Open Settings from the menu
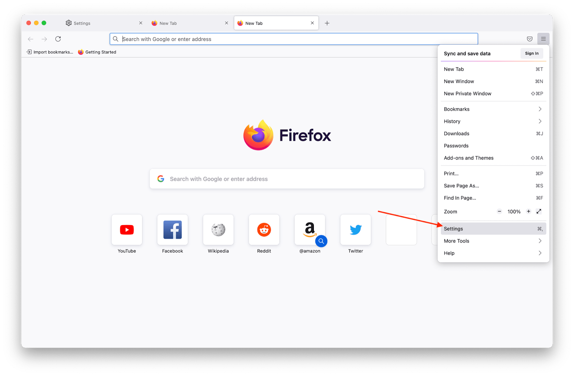 [x=493, y=229]
